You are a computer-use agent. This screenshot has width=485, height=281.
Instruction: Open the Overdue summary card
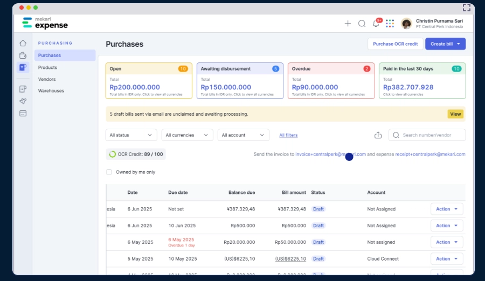(331, 81)
